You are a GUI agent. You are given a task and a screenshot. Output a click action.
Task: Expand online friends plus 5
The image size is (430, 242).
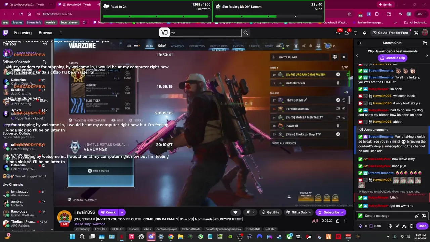click(346, 92)
